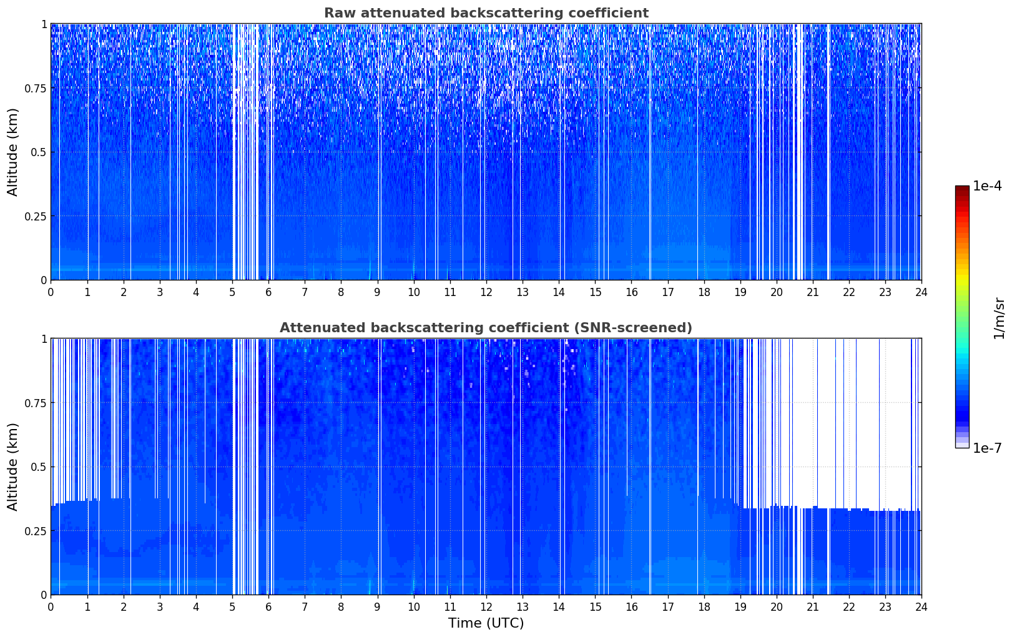Viewport: 1012px width, 637px height.
Task: Click the "12" hour tick under the raw plot
Action: point(486,292)
